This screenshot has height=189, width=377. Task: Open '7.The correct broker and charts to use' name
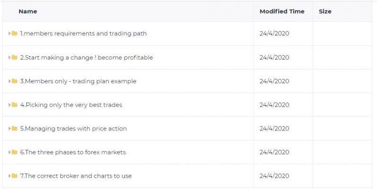[76, 176]
